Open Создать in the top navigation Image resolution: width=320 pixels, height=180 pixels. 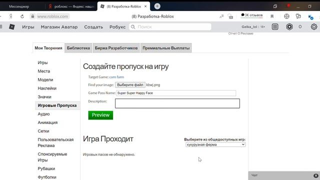coord(93,27)
